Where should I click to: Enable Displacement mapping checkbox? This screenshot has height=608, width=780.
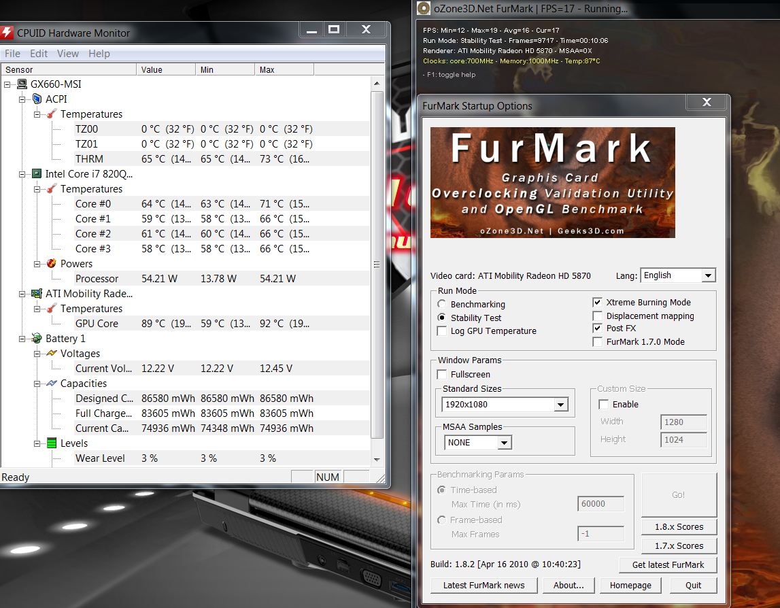tap(598, 316)
